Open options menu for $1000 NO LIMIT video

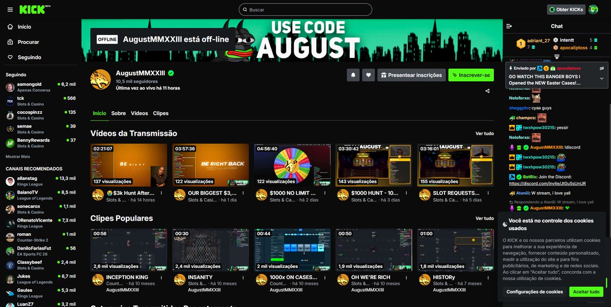(x=325, y=193)
